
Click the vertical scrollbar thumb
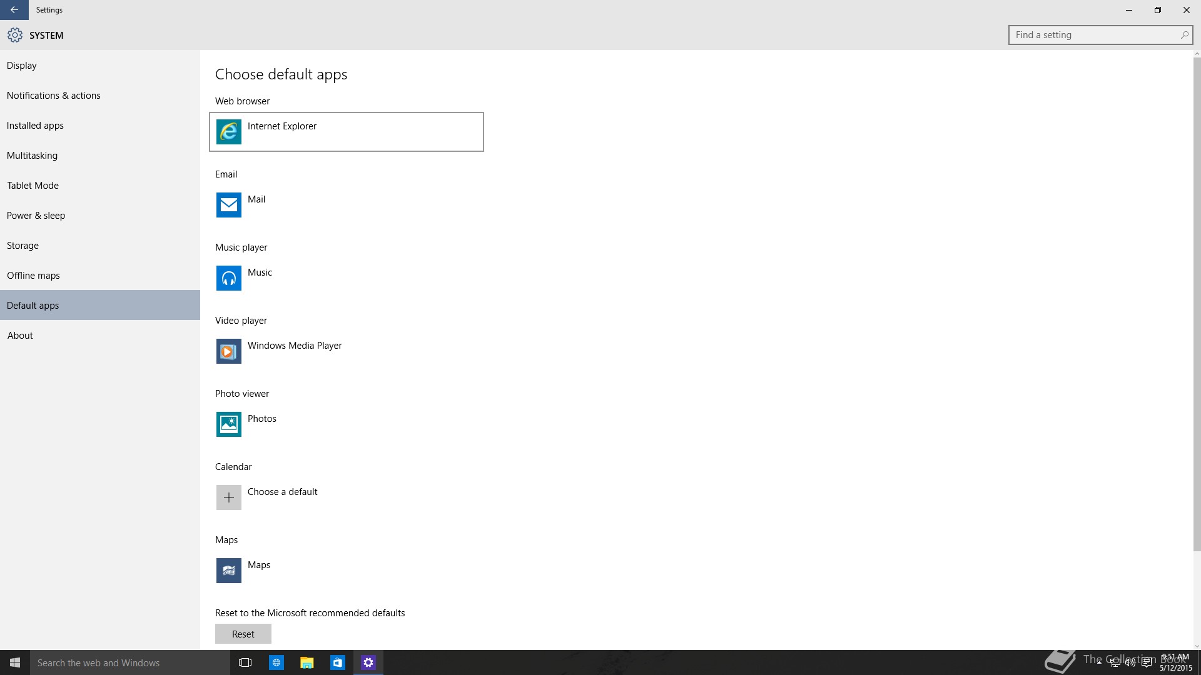pos(1197,304)
